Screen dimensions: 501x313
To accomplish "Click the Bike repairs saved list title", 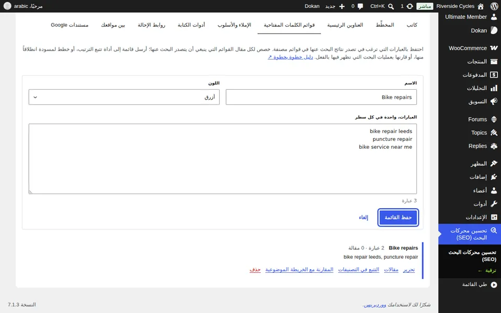I will click(x=403, y=248).
